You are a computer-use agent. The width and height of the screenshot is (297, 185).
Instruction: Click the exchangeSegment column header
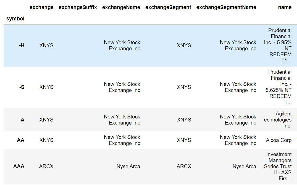click(168, 7)
